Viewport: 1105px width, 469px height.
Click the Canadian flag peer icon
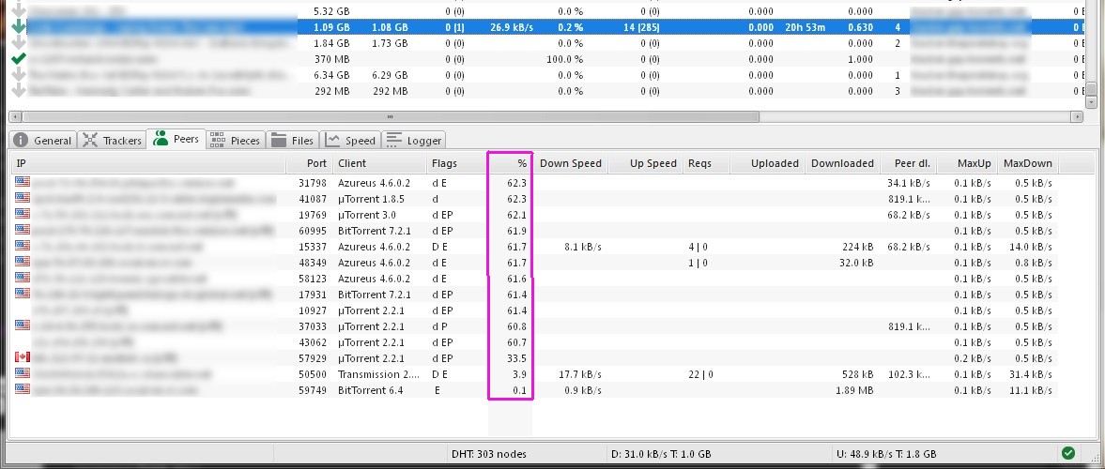23,357
